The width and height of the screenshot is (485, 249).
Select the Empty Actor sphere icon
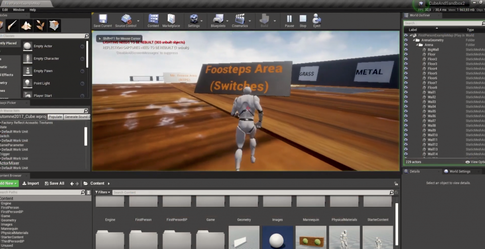pos(27,46)
